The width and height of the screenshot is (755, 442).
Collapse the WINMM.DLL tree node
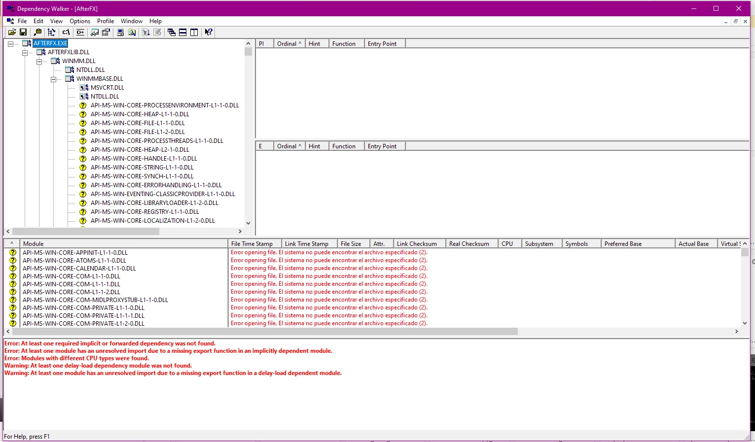(39, 61)
